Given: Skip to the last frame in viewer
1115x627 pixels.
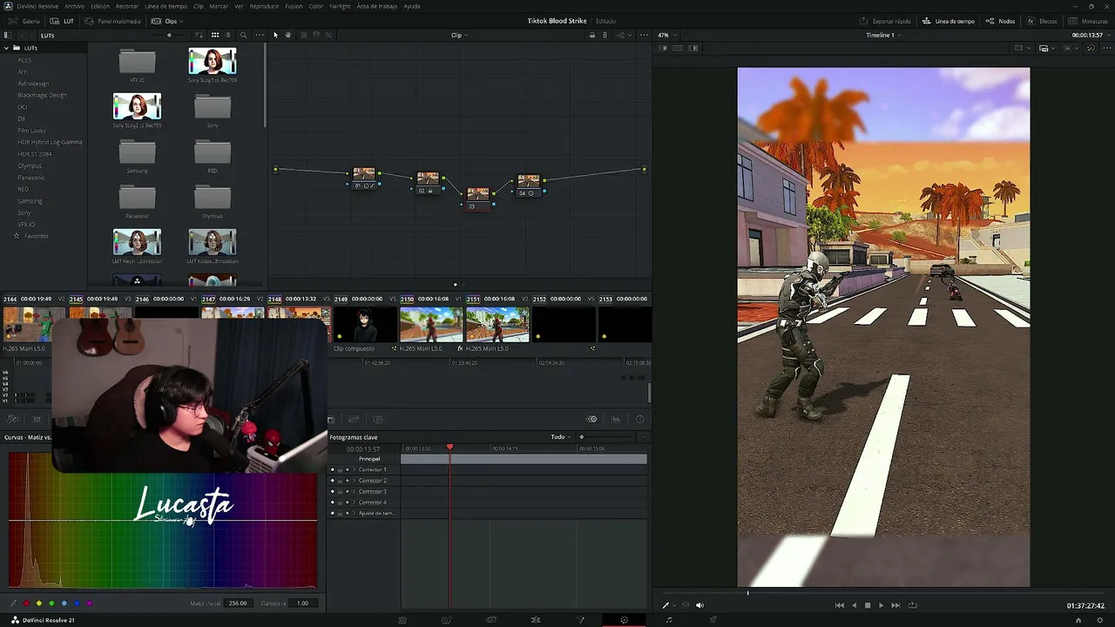Looking at the screenshot, I should [x=895, y=605].
